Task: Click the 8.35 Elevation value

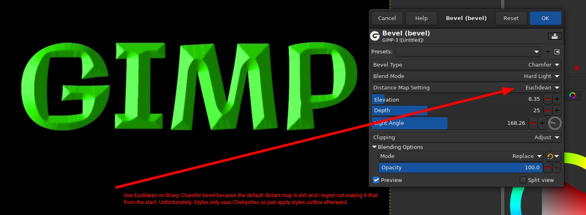Action: (534, 99)
